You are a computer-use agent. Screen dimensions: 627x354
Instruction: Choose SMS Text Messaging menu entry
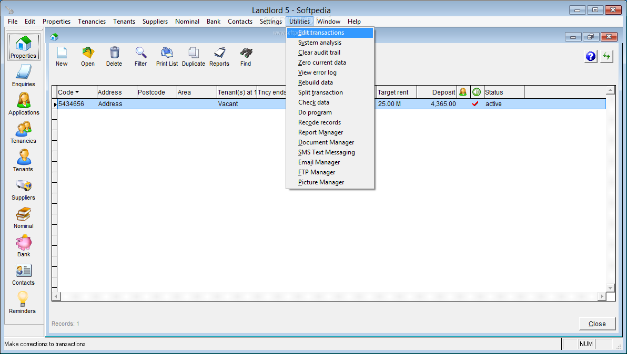coord(330,152)
